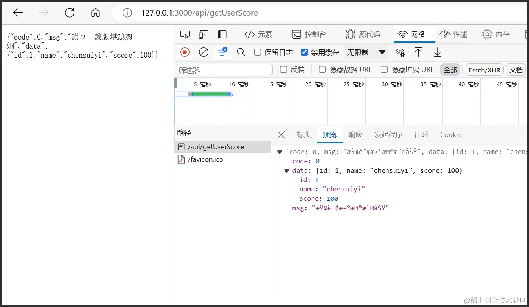Click the document icon beside /api/getUserScore
The width and height of the screenshot is (529, 307).
click(x=181, y=147)
